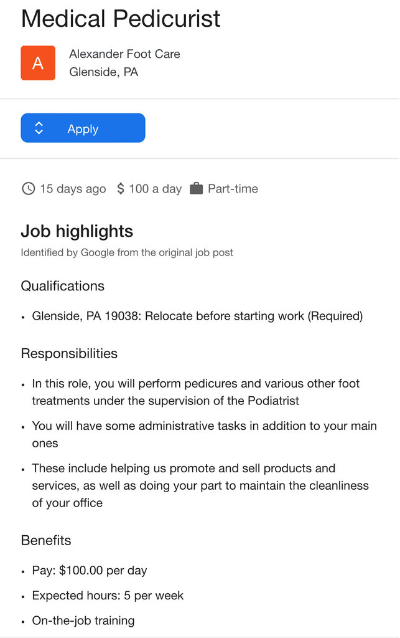400x638 pixels.
Task: Click the Part-time job type label
Action: click(x=233, y=189)
